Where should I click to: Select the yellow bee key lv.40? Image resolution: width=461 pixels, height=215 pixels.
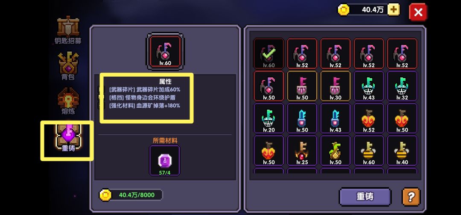pos(402,151)
